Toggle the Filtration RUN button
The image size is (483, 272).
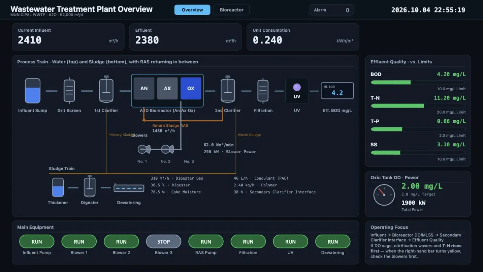point(248,241)
